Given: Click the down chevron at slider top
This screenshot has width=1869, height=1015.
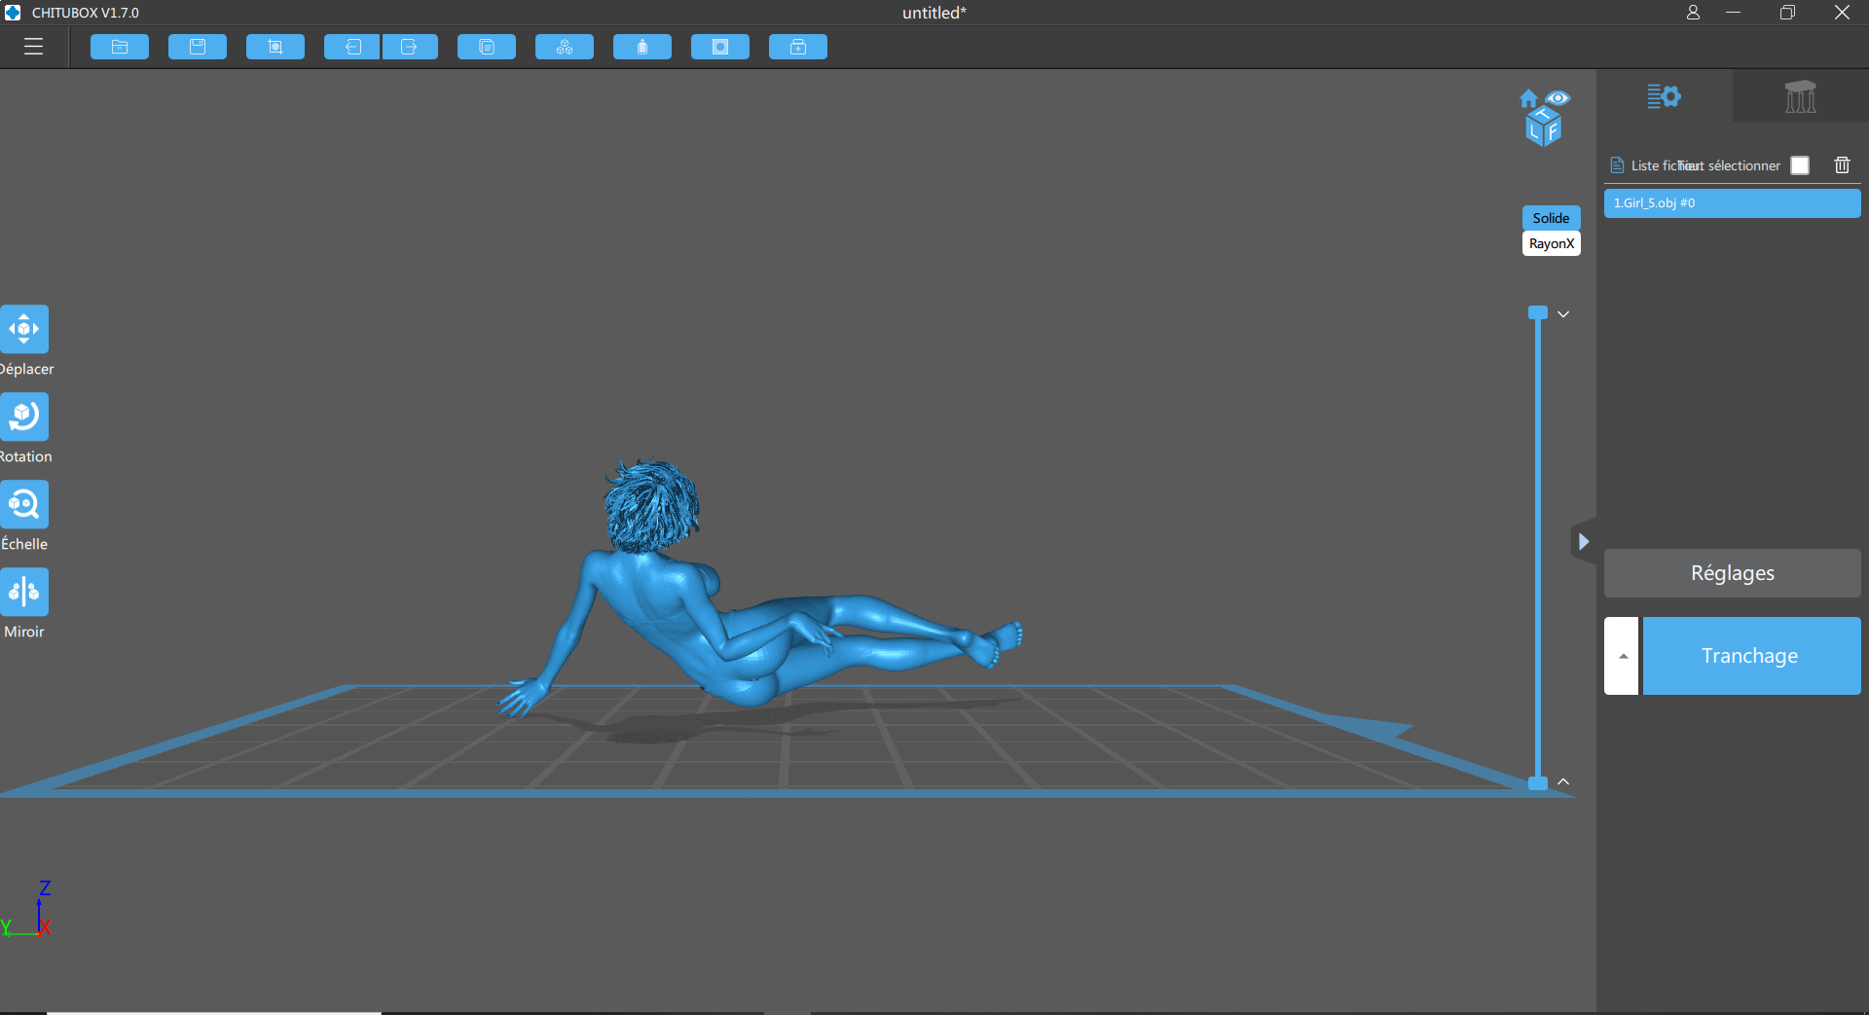Looking at the screenshot, I should (1563, 314).
